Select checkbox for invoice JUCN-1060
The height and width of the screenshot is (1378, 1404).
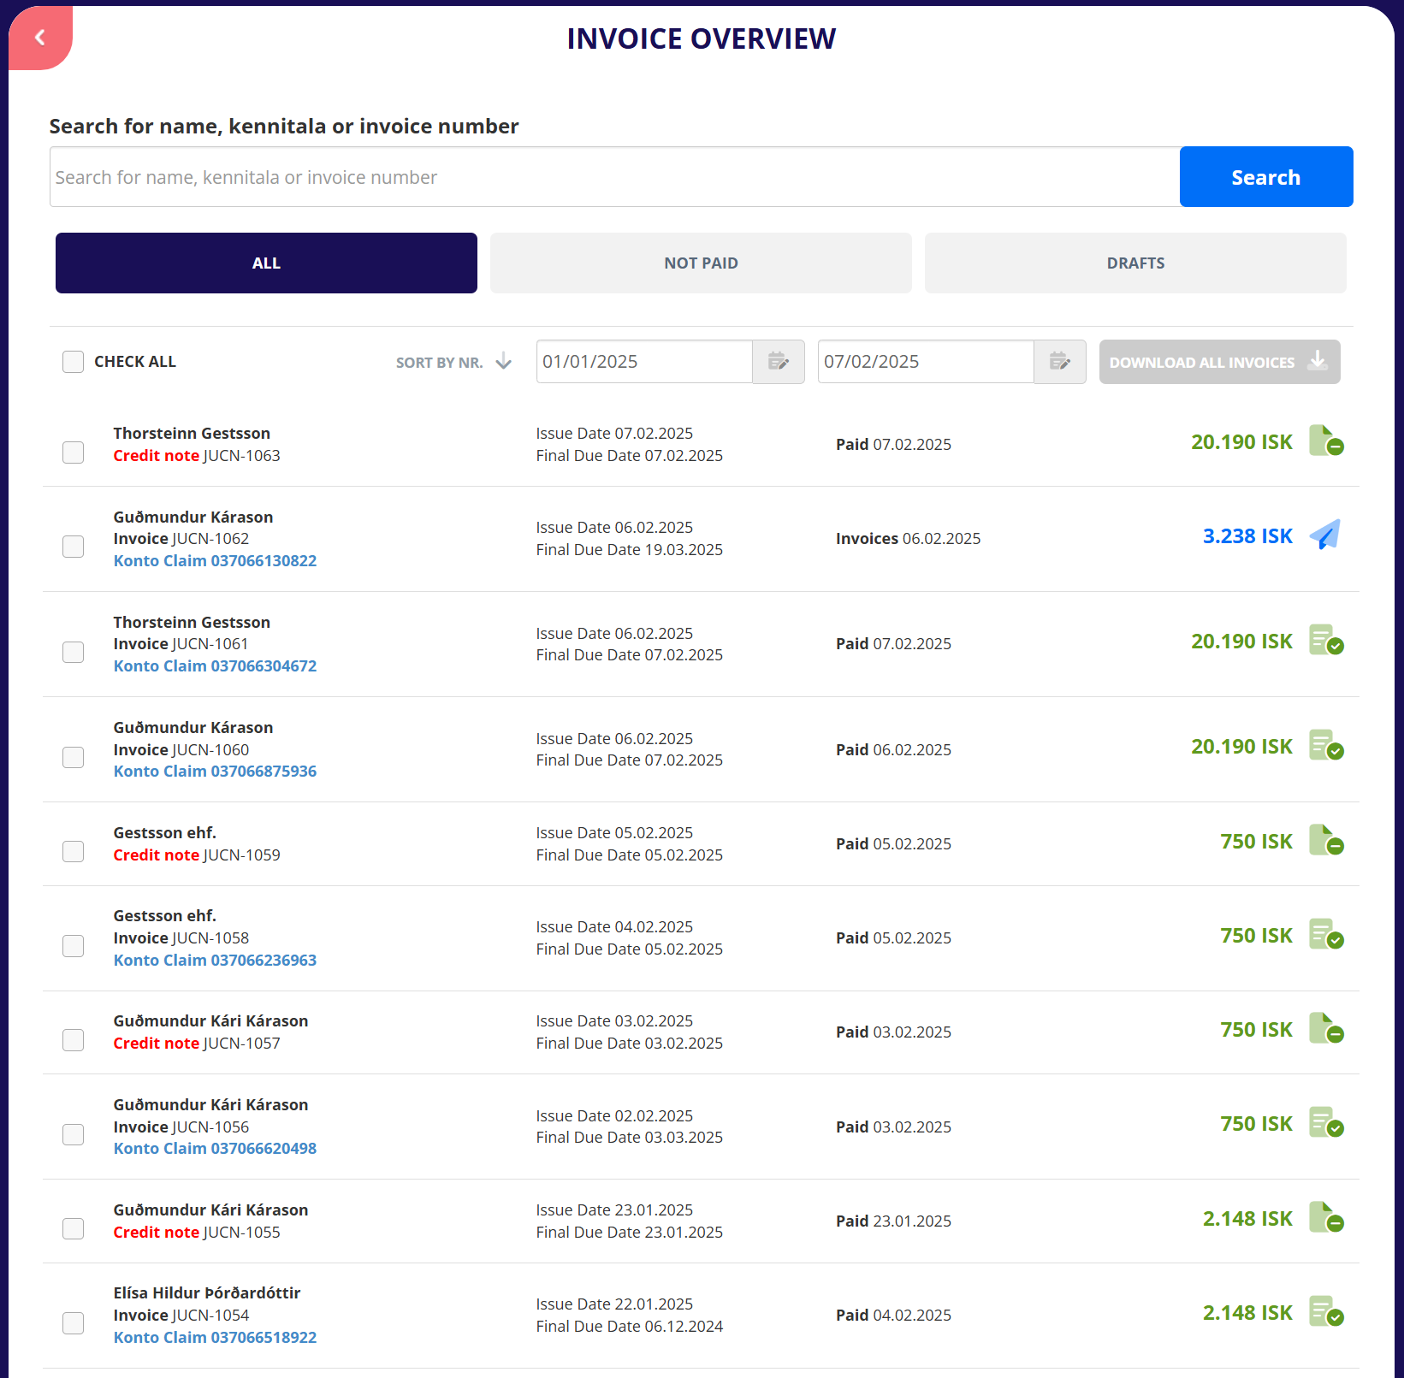[x=73, y=757]
